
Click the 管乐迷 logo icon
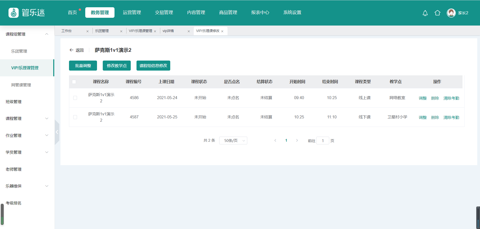(x=13, y=13)
